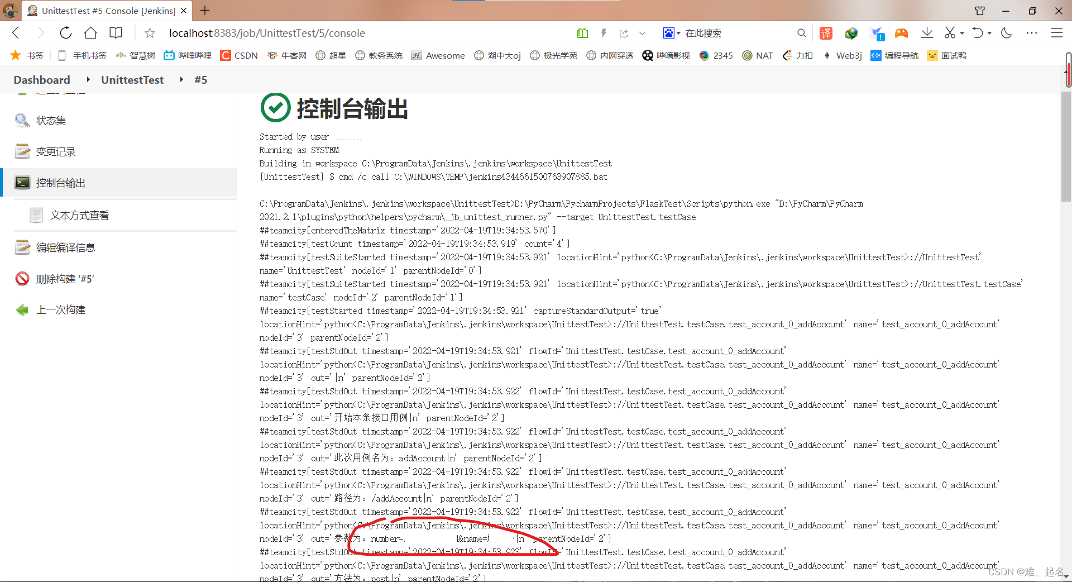Screen dimensions: 1072x582
Task: Open the 教务系统 bookmark
Action: tap(379, 55)
